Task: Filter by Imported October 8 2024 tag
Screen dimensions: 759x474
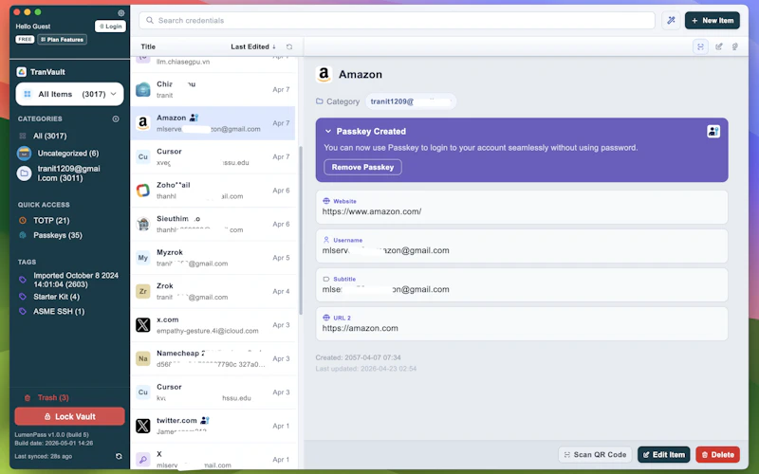Action: tap(76, 280)
